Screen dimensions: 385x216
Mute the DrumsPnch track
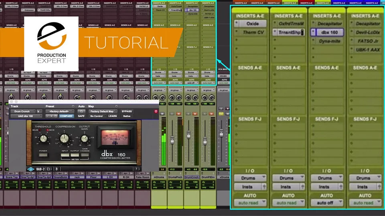(x=178, y=114)
